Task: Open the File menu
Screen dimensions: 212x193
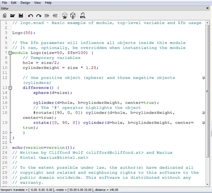Action: pos(4,3)
